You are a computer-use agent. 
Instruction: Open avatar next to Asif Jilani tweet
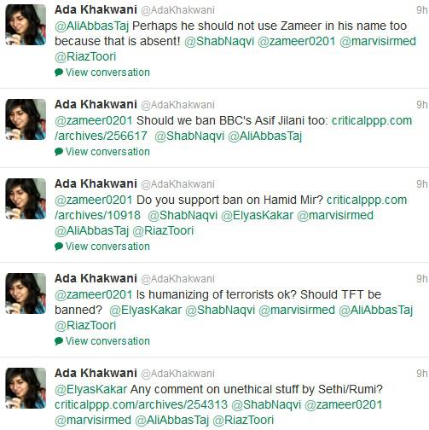[x=26, y=119]
